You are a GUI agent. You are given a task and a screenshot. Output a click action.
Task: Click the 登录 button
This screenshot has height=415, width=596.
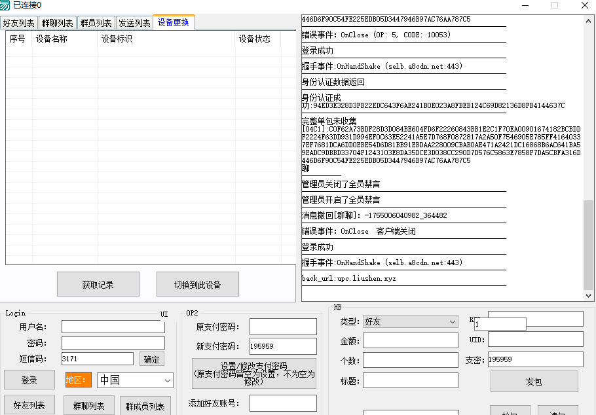(29, 380)
